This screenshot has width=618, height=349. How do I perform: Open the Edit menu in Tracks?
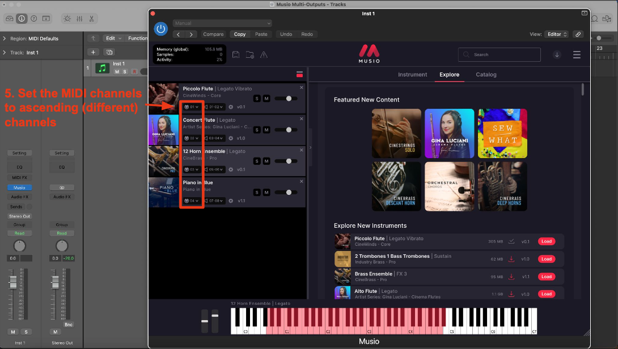coord(113,38)
